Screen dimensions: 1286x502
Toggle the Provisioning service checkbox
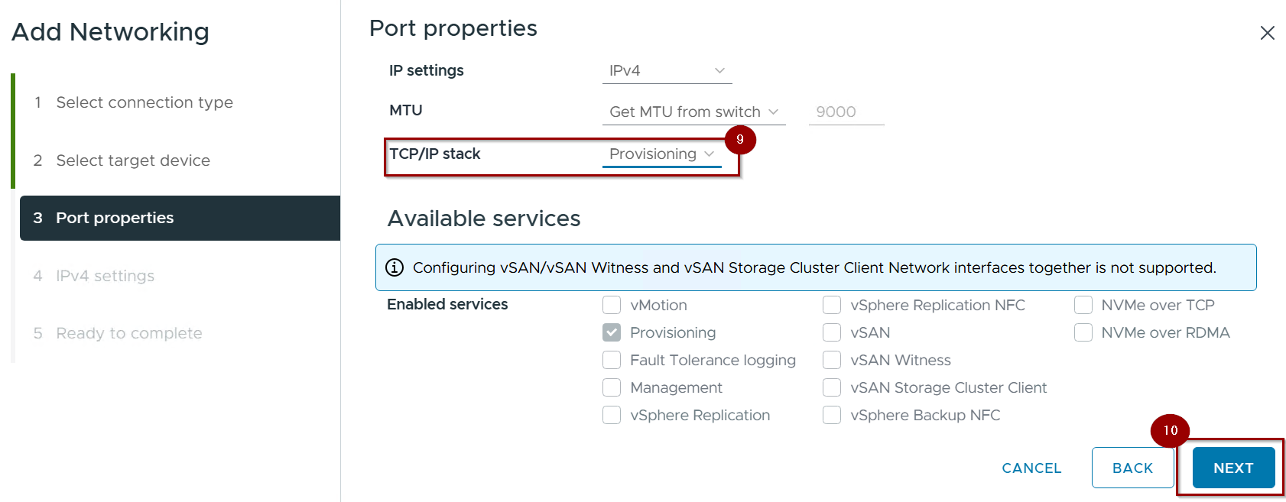(612, 332)
